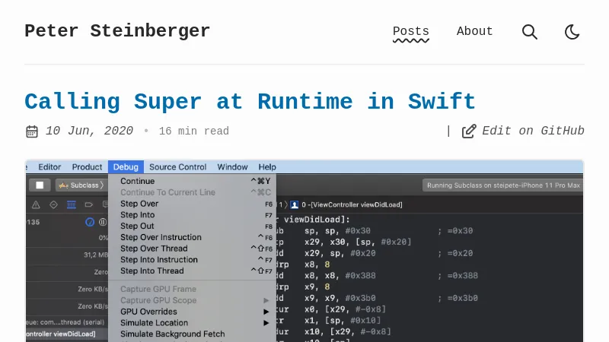Click the Peter Steinberger site title
This screenshot has width=609, height=342.
tap(117, 31)
